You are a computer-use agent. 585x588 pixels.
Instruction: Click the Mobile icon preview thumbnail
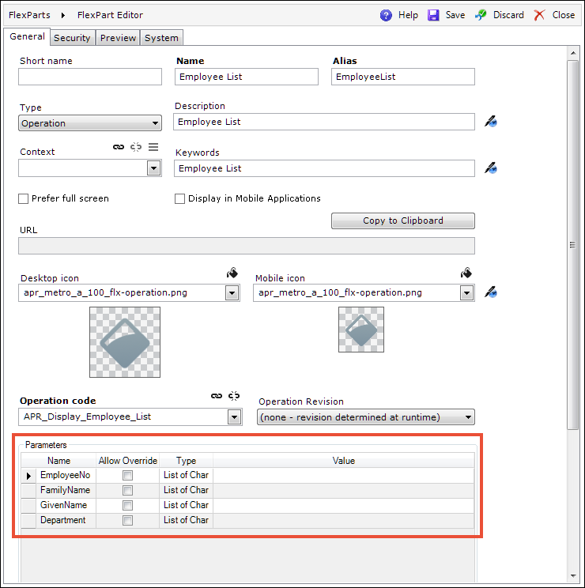tap(361, 330)
